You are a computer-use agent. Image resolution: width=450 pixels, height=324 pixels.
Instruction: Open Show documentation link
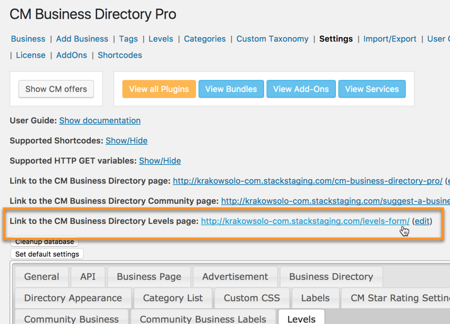coord(100,121)
